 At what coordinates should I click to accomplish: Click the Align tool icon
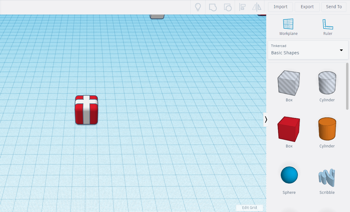(x=243, y=7)
